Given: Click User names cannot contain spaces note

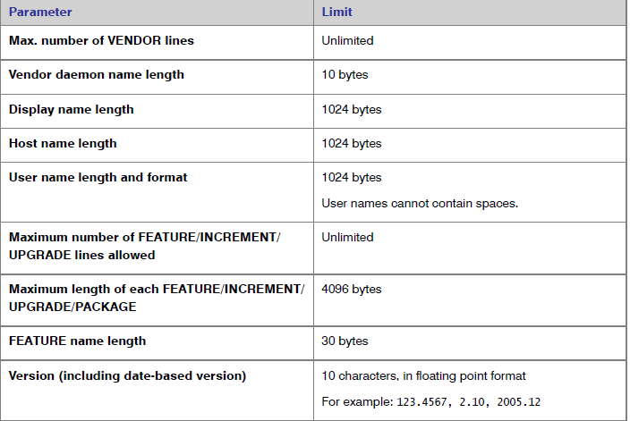Looking at the screenshot, I should [420, 204].
